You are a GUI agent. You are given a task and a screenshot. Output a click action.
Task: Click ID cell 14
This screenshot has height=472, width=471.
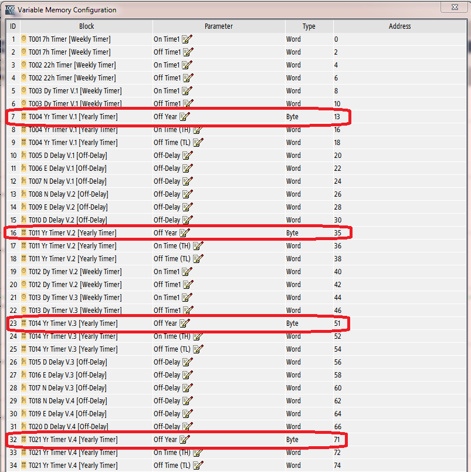pos(13,207)
